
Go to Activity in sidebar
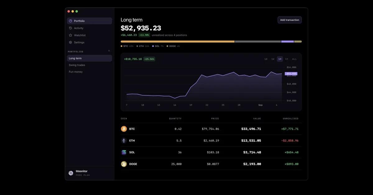[x=90, y=28]
